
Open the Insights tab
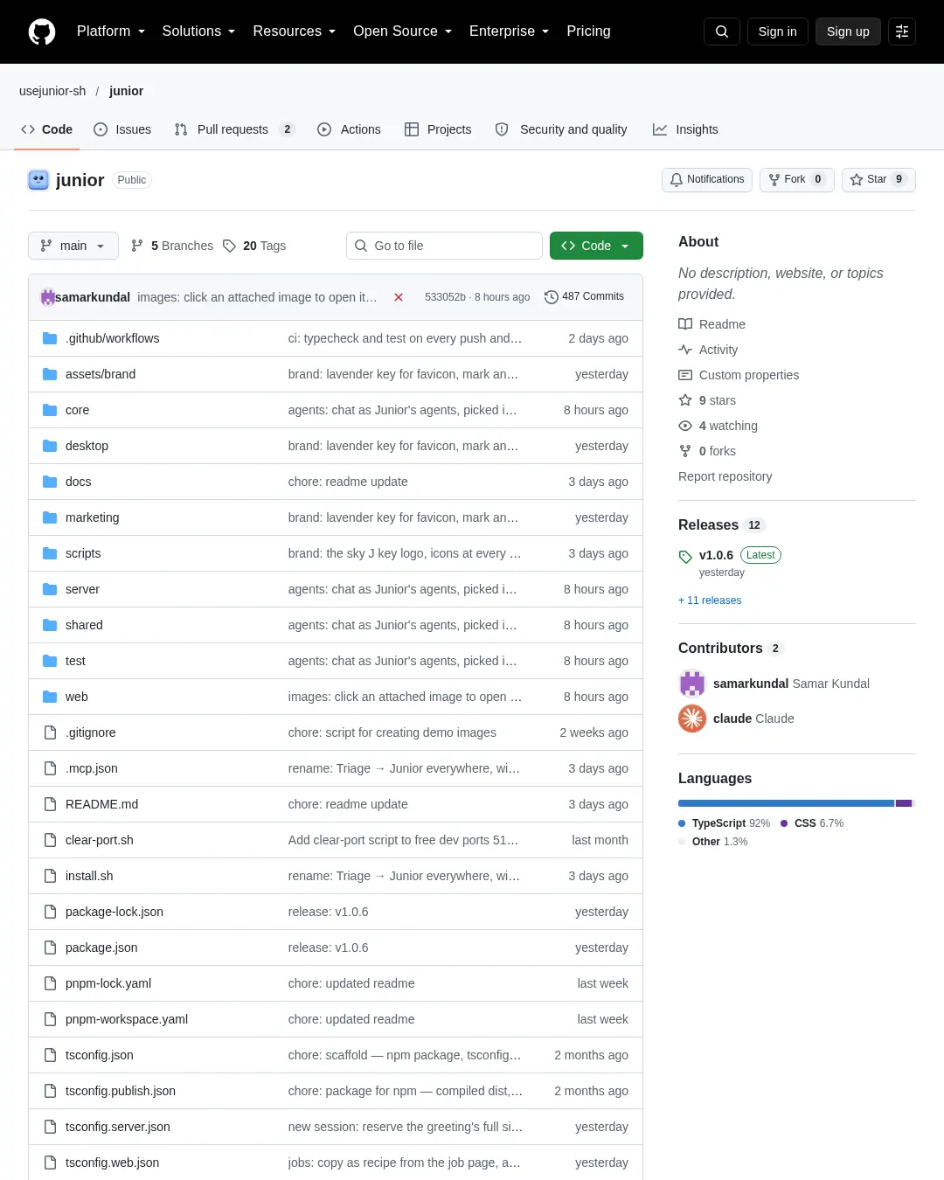685,129
